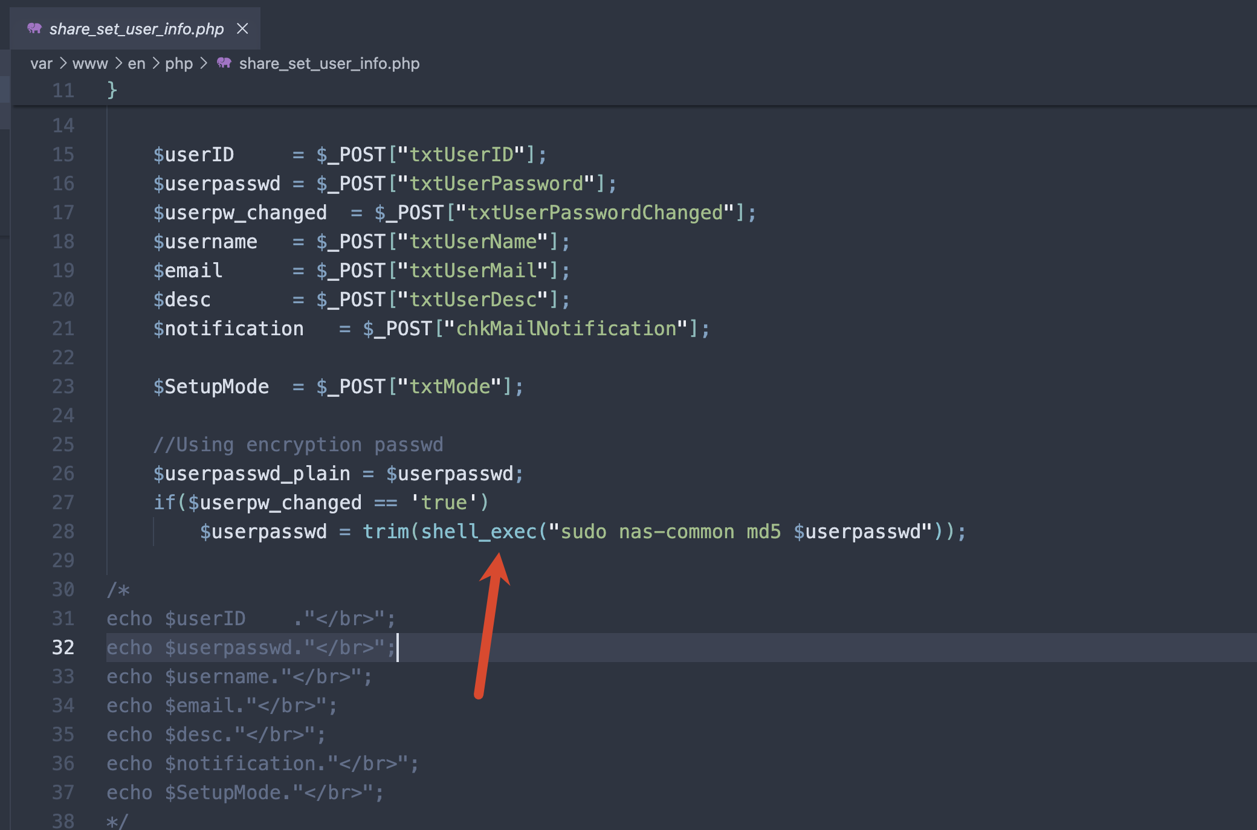Open the 'www' breadcrumb segment

pyautogui.click(x=90, y=63)
